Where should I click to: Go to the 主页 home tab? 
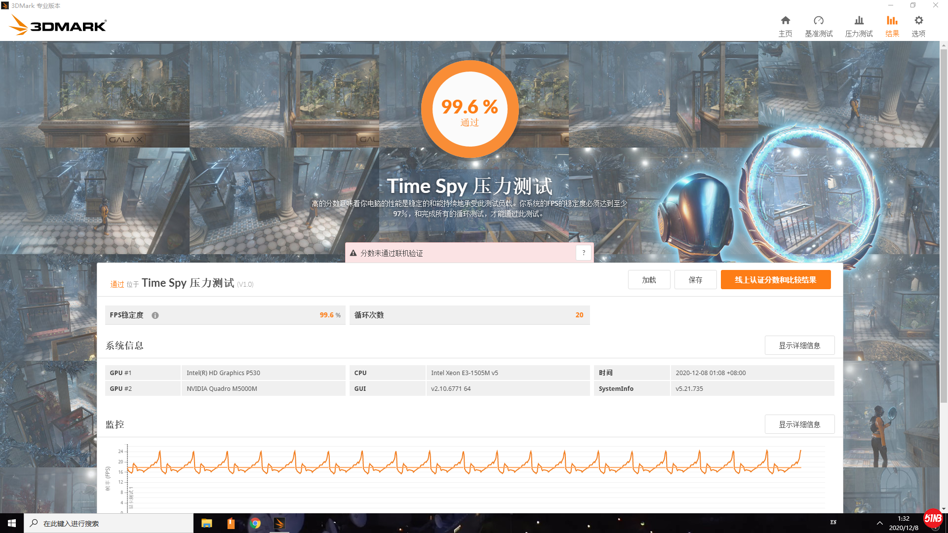click(x=785, y=26)
